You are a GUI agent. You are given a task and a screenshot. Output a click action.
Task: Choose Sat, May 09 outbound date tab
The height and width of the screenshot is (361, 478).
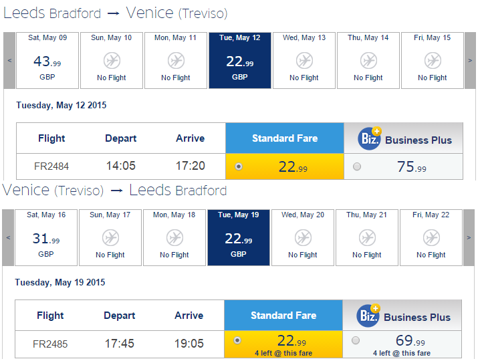pos(47,60)
